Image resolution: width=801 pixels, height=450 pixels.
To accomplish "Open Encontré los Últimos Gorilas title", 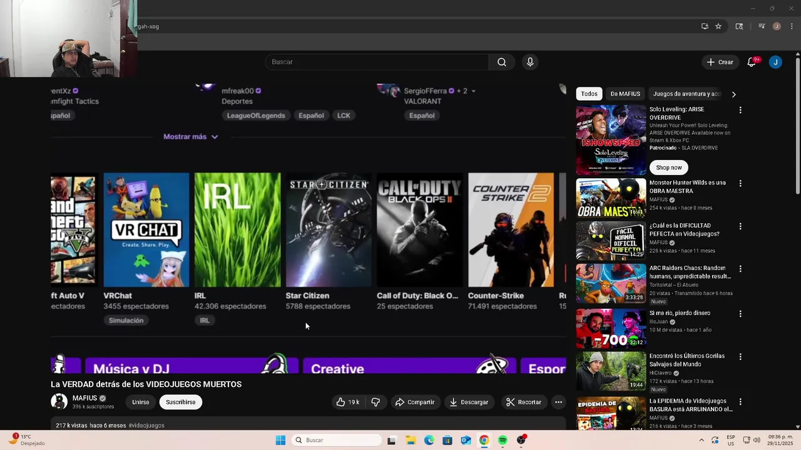I will pyautogui.click(x=686, y=360).
